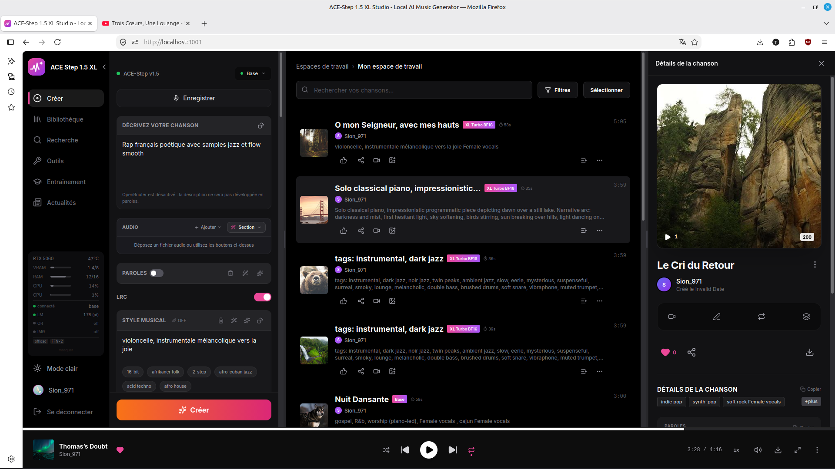Skip to previous track in player
835x469 pixels.
tap(405, 450)
